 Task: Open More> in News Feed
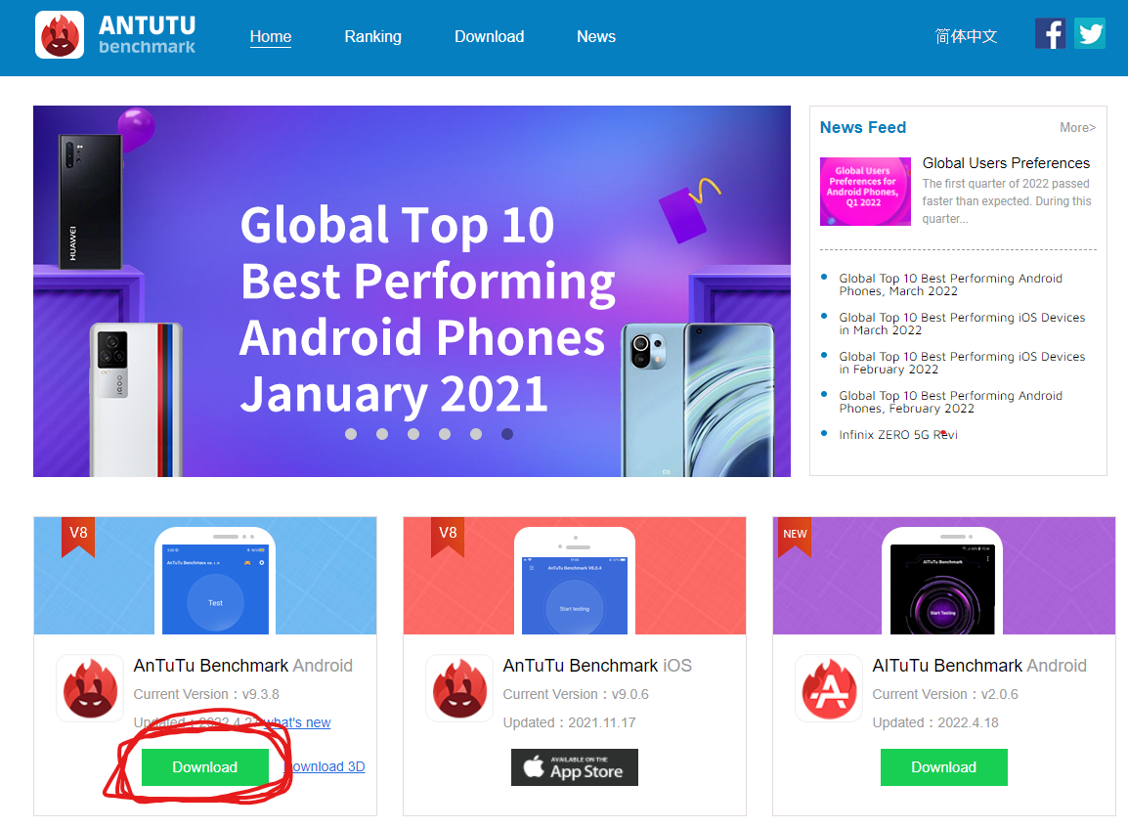pyautogui.click(x=1077, y=127)
